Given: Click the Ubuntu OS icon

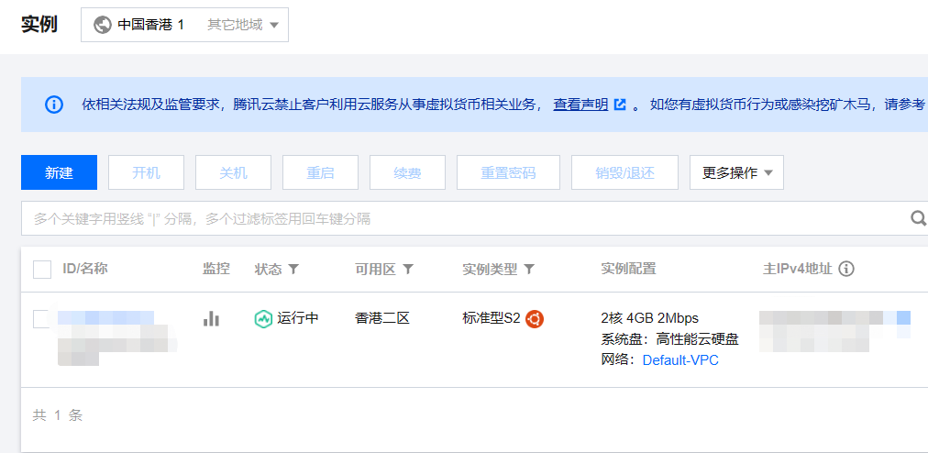Looking at the screenshot, I should pos(535,319).
